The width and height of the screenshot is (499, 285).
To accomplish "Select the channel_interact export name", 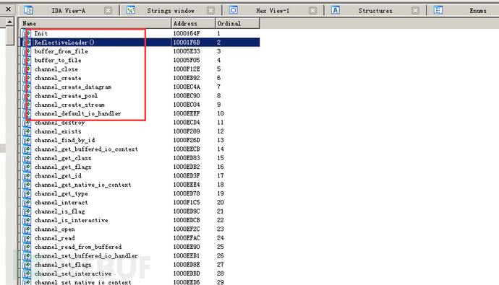I will (x=61, y=202).
